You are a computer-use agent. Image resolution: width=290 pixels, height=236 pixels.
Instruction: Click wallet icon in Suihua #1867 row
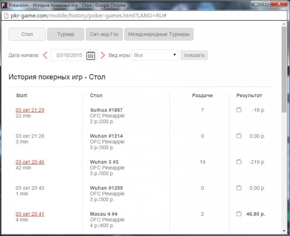[239, 110]
